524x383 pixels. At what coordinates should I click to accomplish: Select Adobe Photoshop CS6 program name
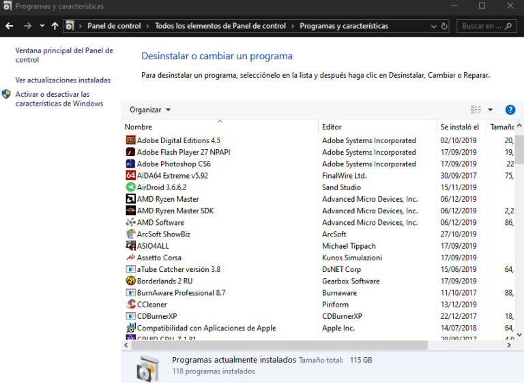coord(174,164)
